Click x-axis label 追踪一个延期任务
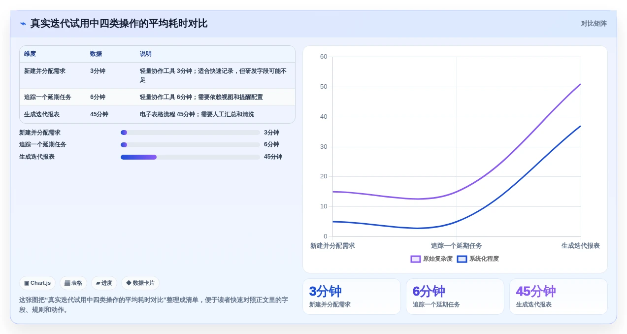The image size is (627, 334). tap(457, 245)
